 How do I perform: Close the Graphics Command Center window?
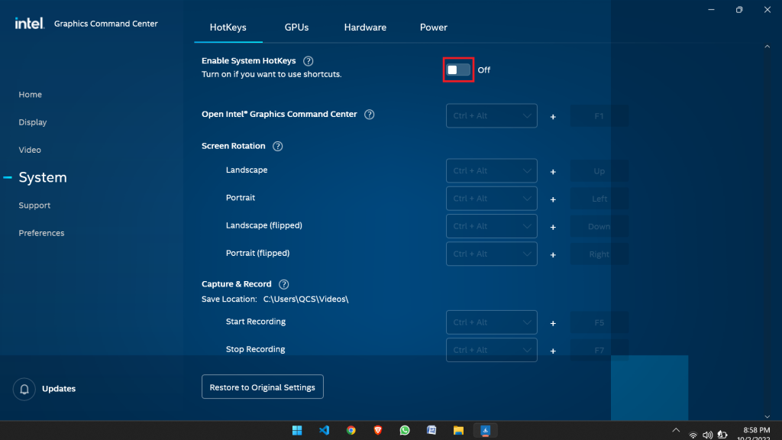[767, 9]
